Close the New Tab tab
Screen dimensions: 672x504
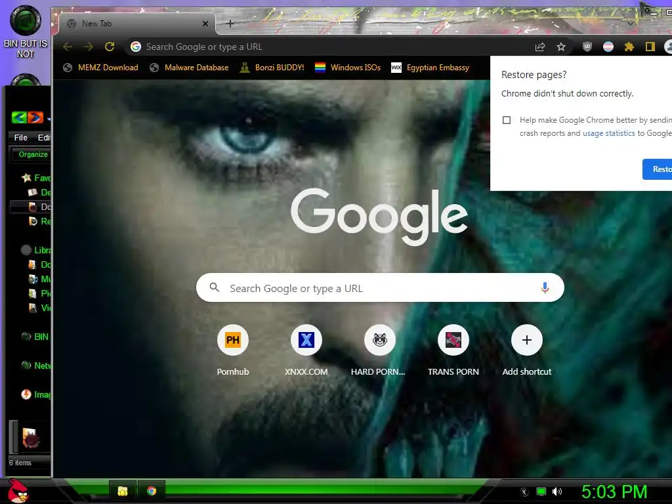tap(205, 24)
